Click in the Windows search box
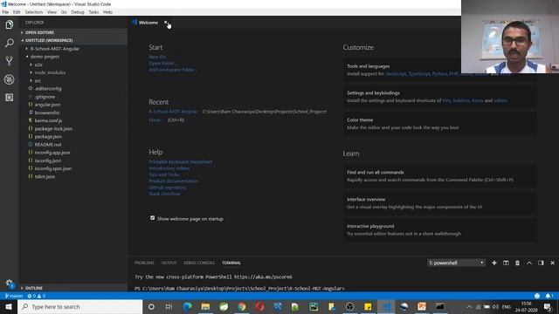Image resolution: width=559 pixels, height=314 pixels. 79,306
